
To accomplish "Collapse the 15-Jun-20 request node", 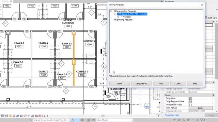I will [115, 14].
